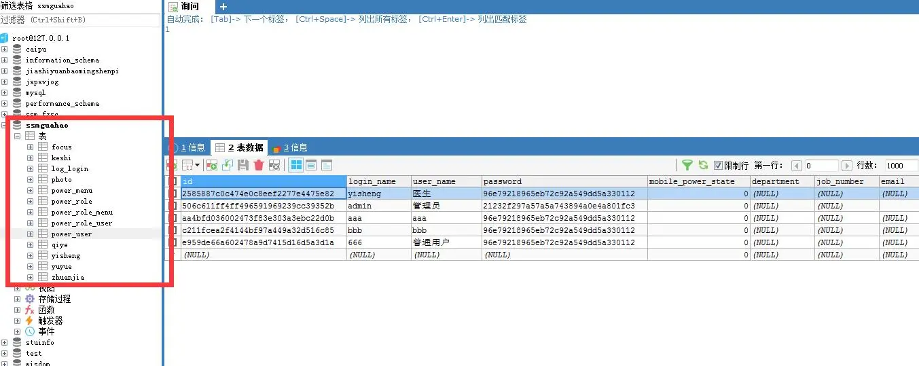Click the next page arrow after first row field
Image resolution: width=919 pixels, height=366 pixels.
pyautogui.click(x=846, y=166)
